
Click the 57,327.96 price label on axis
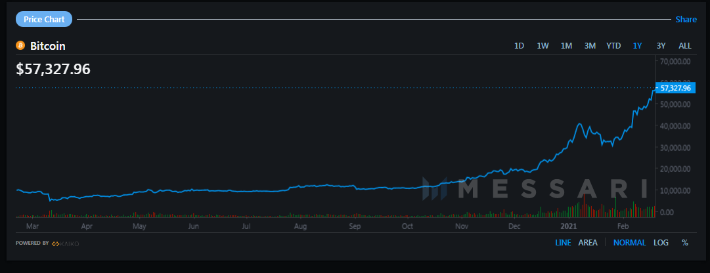[x=675, y=87]
